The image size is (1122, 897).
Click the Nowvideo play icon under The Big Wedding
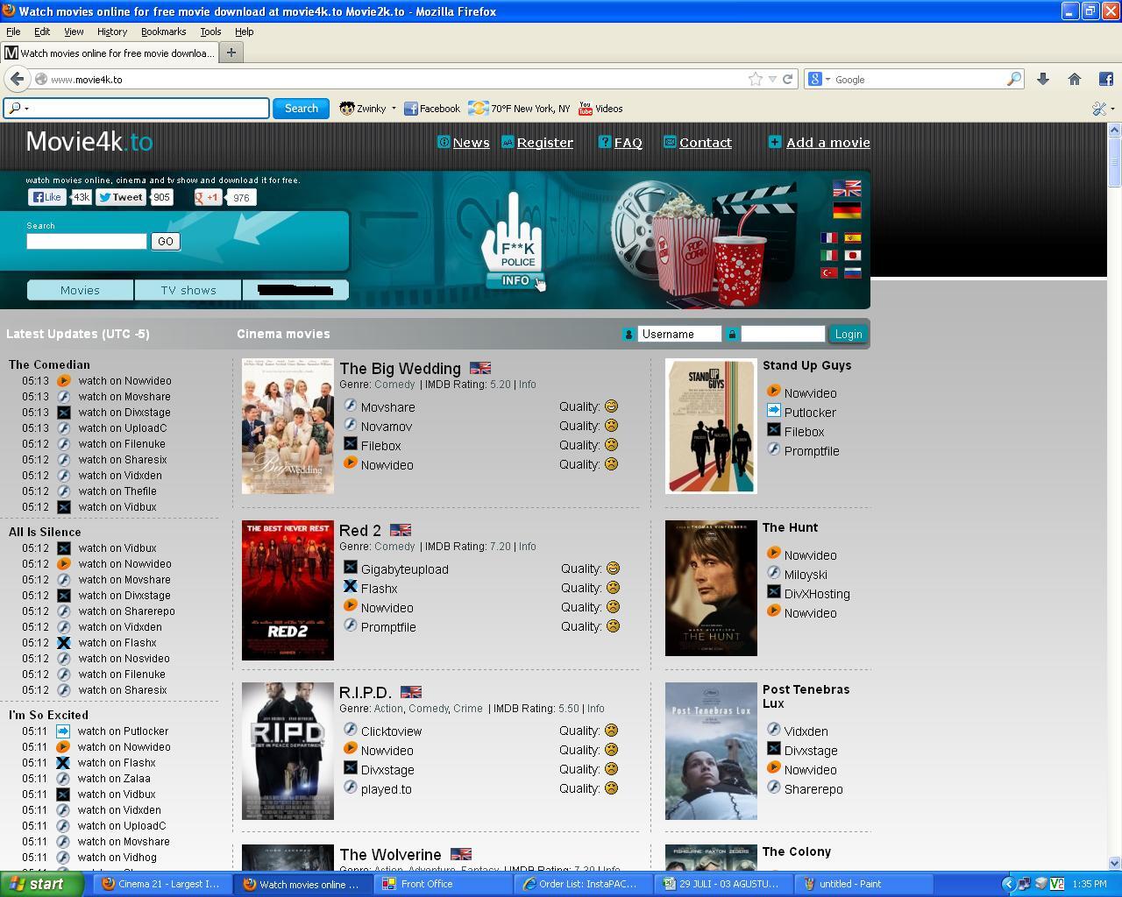click(350, 463)
